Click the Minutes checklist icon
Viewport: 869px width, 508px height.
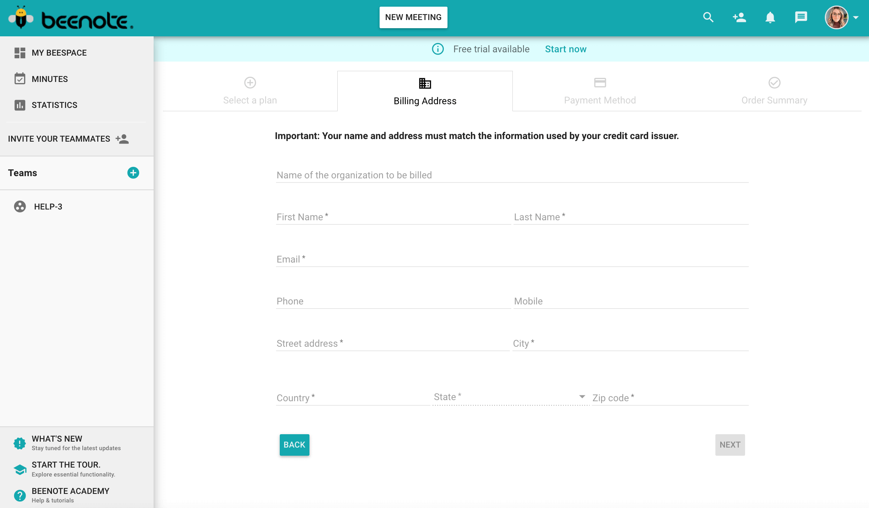click(x=20, y=79)
